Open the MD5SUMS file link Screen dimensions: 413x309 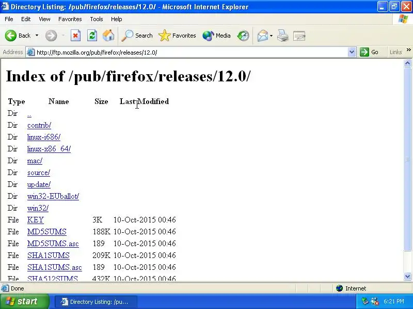click(x=47, y=231)
